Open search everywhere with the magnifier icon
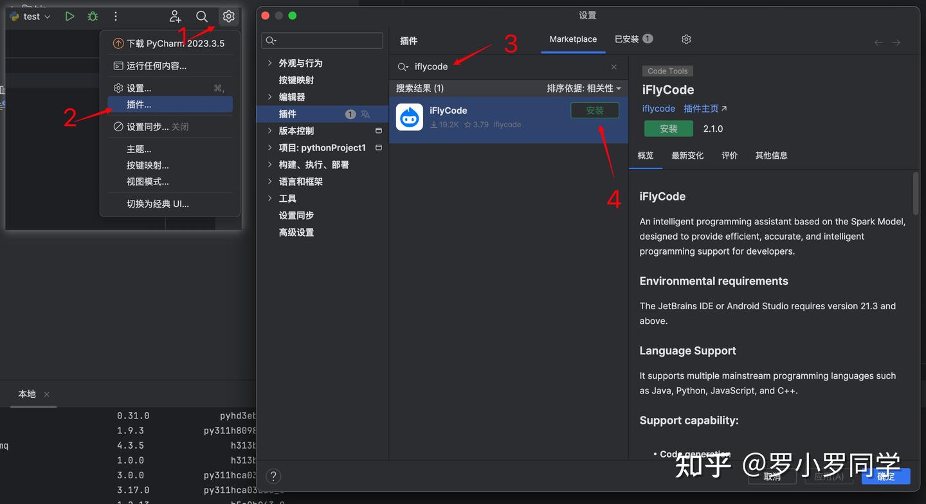This screenshot has height=504, width=926. (x=202, y=16)
